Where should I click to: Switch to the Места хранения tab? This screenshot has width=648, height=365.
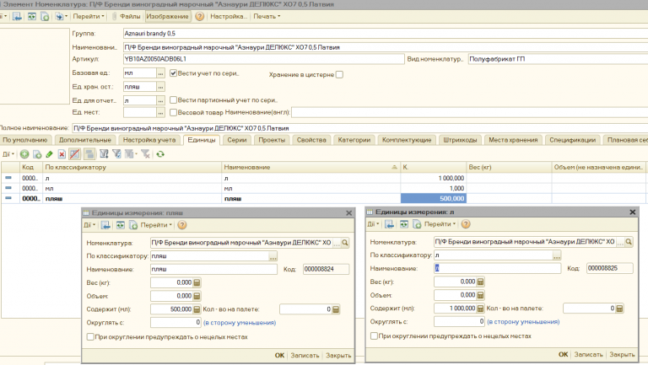coord(513,140)
